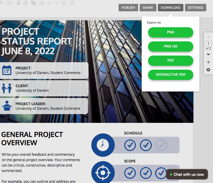213x183 pixels.
Task: Select the Lock element icon
Action: click(x=19, y=3)
